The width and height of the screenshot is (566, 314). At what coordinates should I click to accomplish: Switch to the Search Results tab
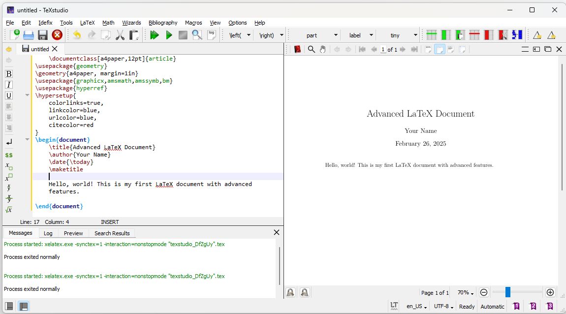[112, 233]
